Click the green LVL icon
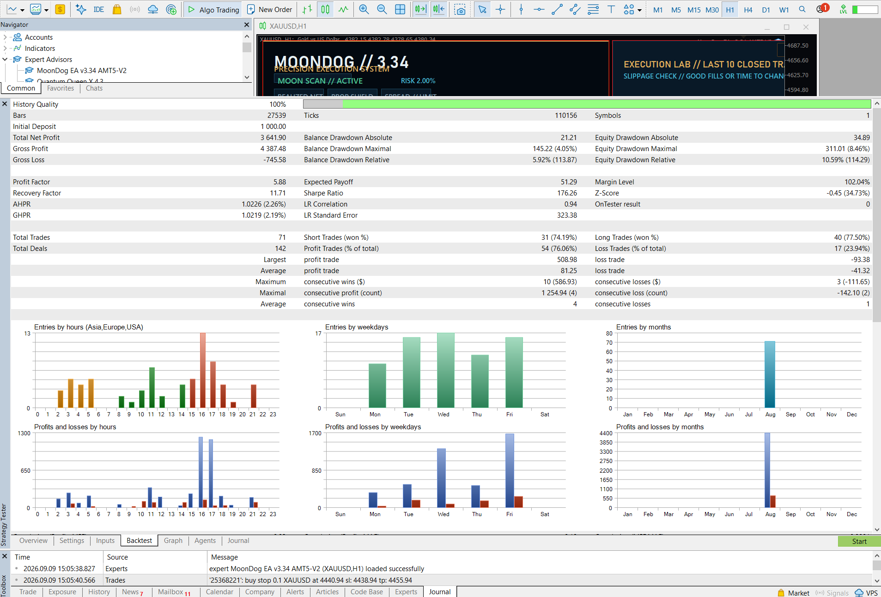Image resolution: width=881 pixels, height=597 pixels. 844,9
